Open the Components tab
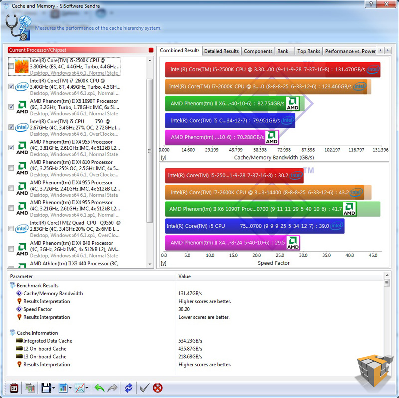Image resolution: width=399 pixels, height=398 pixels. (x=258, y=51)
